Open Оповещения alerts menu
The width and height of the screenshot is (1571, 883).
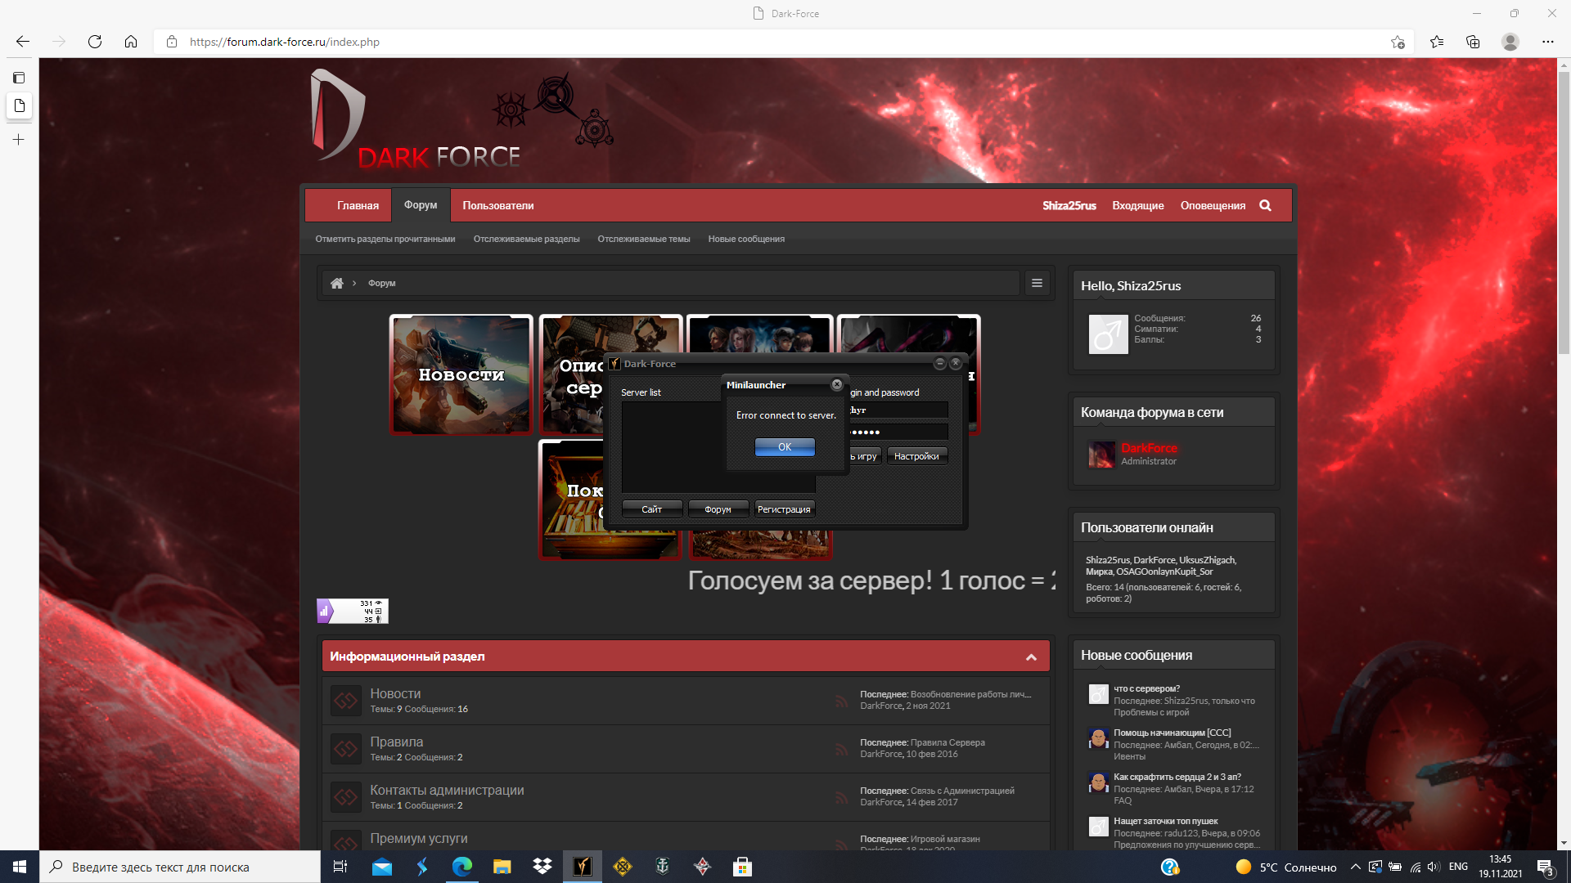[1213, 205]
